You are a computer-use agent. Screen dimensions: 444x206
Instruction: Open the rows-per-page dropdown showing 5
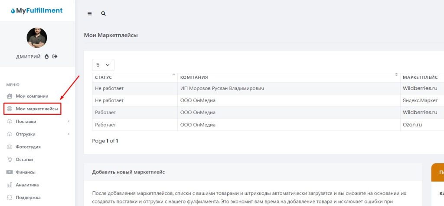pyautogui.click(x=103, y=65)
